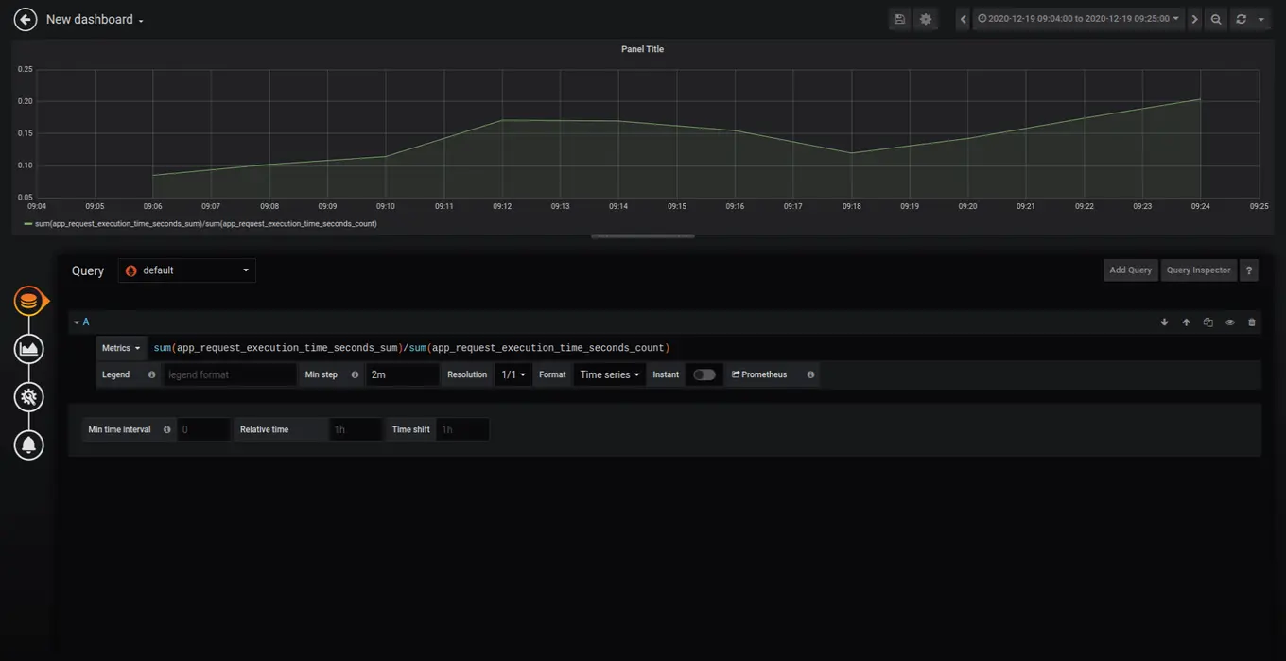Open the Query Inspector
Screen dimensions: 1286x661
[1198, 270]
